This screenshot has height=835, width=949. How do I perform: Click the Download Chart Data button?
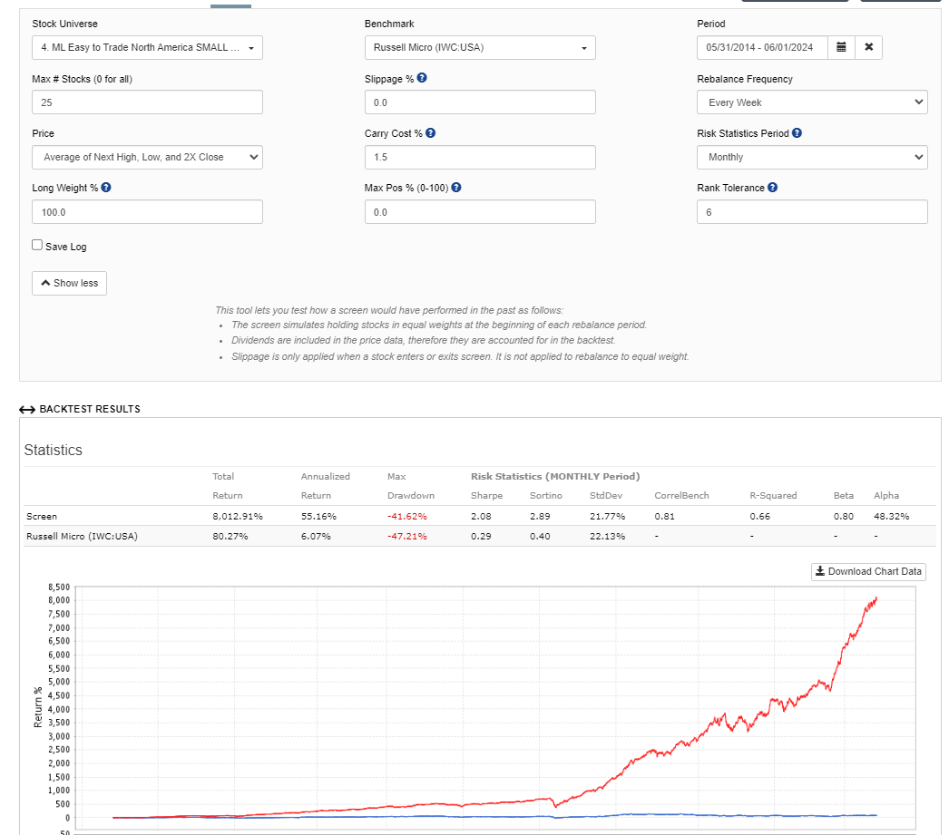868,571
